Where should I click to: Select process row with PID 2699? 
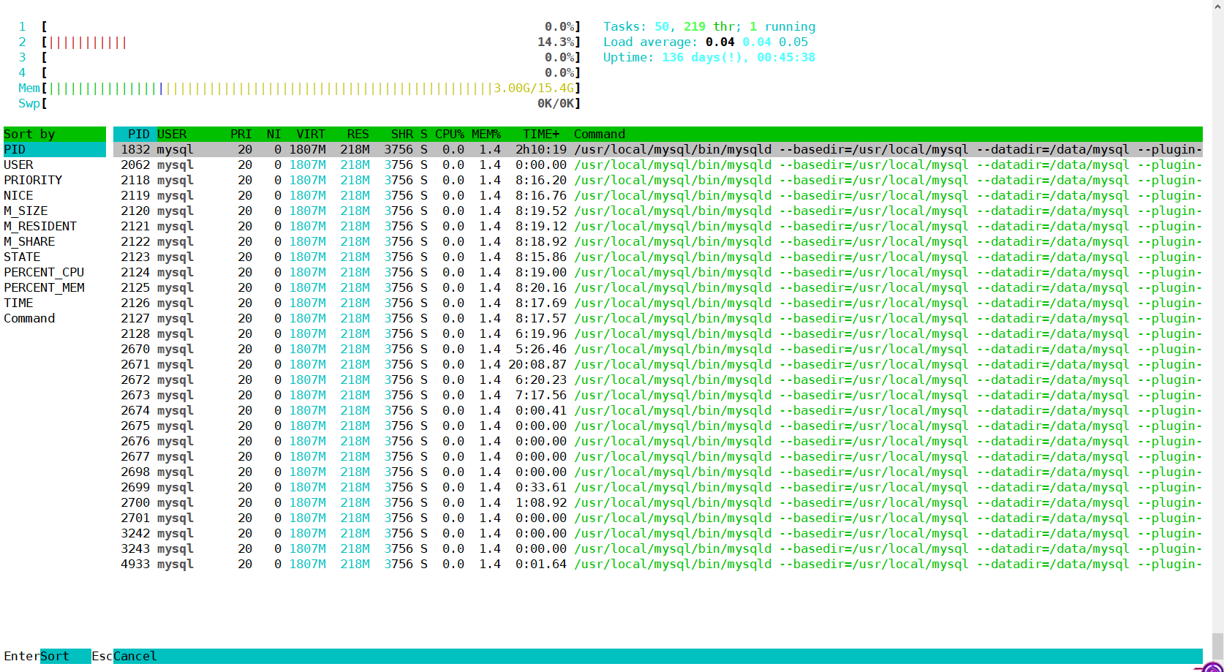pos(658,487)
